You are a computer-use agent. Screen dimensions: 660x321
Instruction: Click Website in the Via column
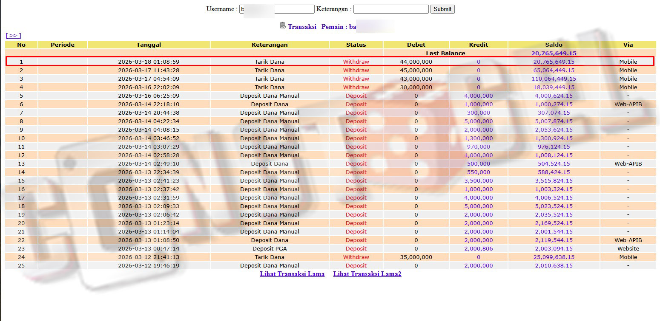[628, 248]
